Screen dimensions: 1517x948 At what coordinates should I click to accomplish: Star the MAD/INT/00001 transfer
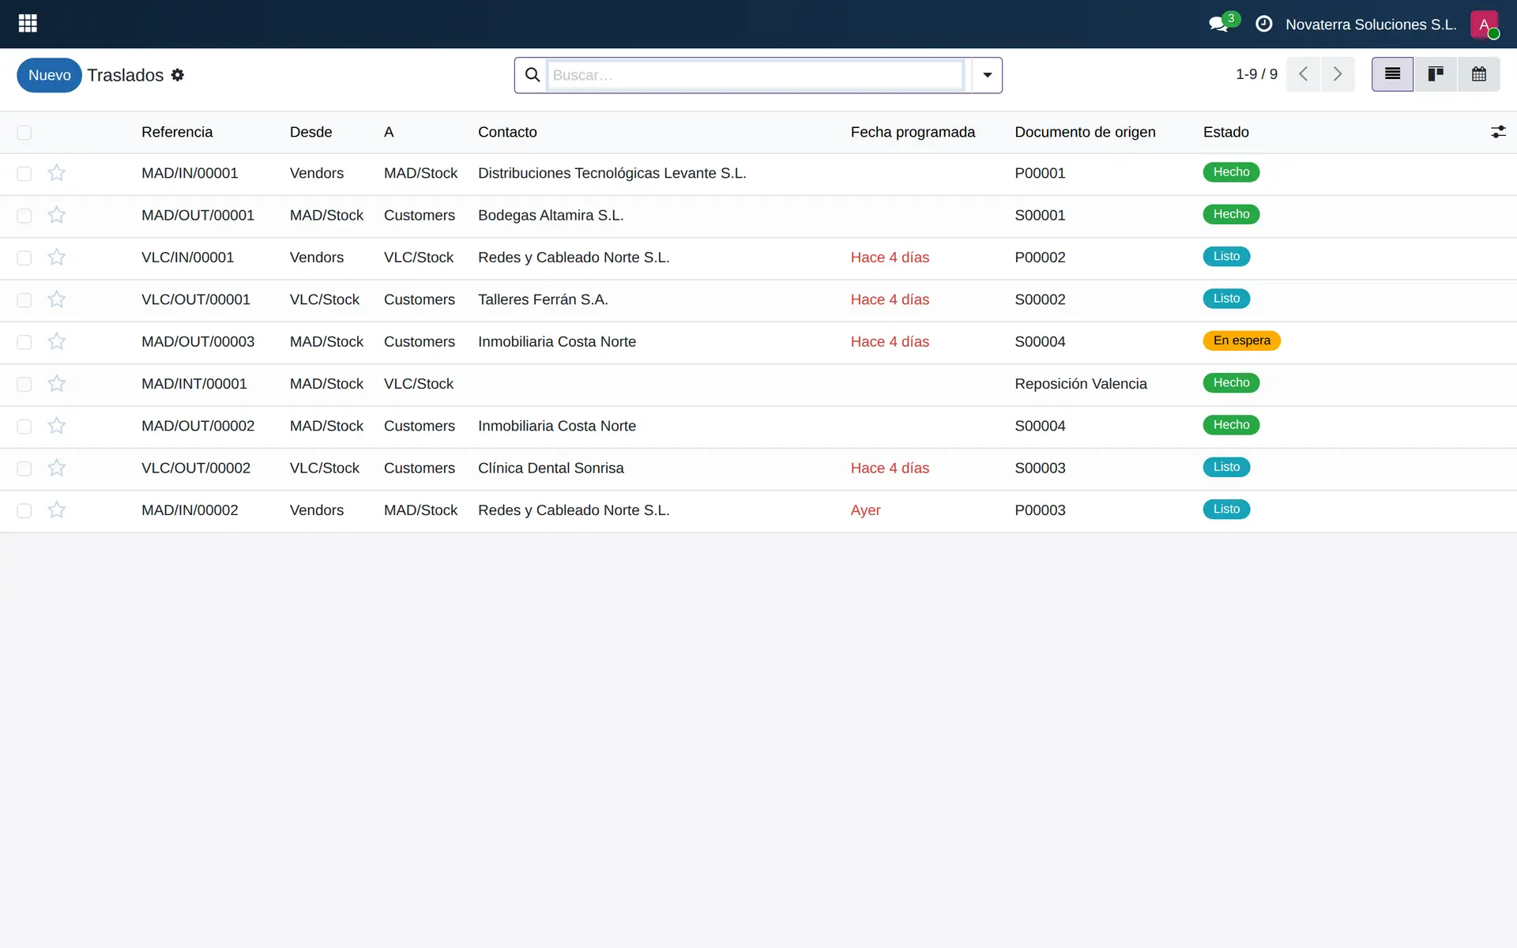56,384
